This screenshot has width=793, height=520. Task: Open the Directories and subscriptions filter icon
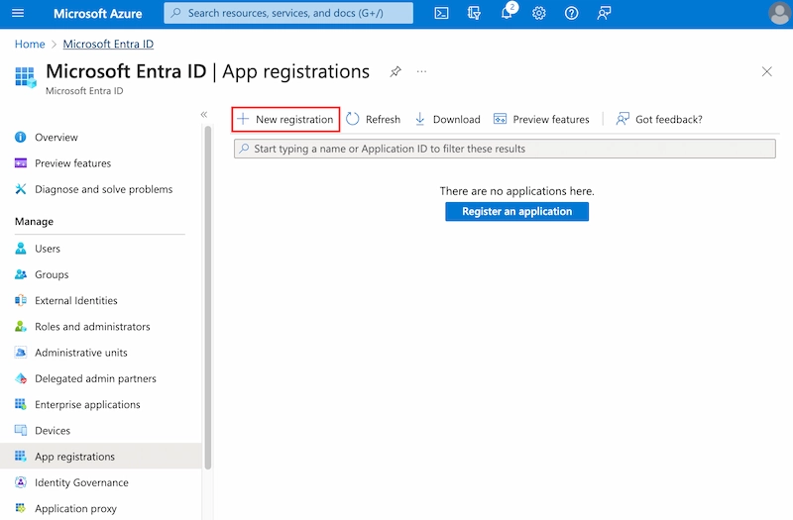coord(474,14)
